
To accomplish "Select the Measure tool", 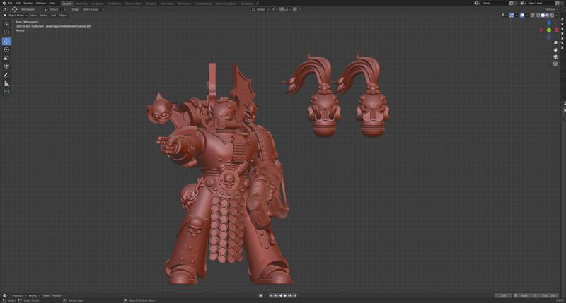I will pos(6,83).
